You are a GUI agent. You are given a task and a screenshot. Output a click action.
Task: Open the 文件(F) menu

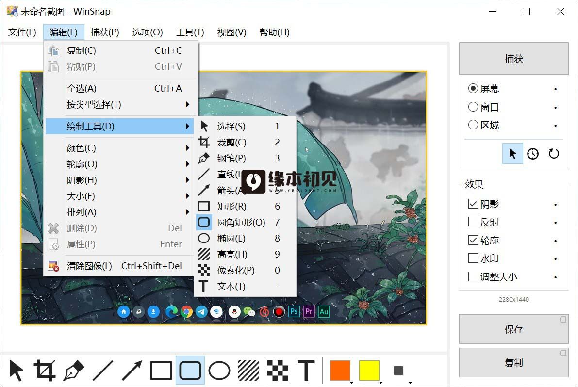point(22,32)
